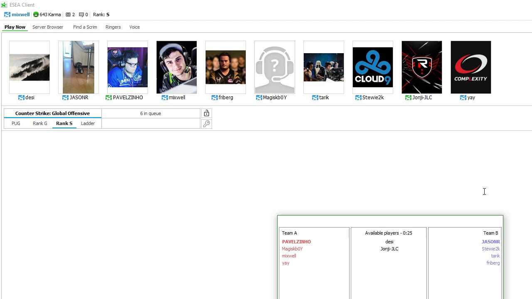Image resolution: width=532 pixels, height=299 pixels.
Task: Open the Stewie2k name link under avatar
Action: tap(373, 98)
